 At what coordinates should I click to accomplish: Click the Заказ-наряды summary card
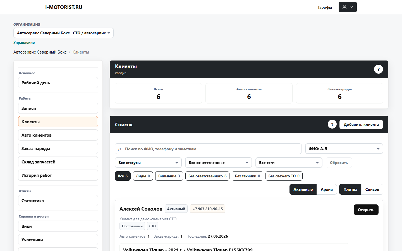click(339, 93)
